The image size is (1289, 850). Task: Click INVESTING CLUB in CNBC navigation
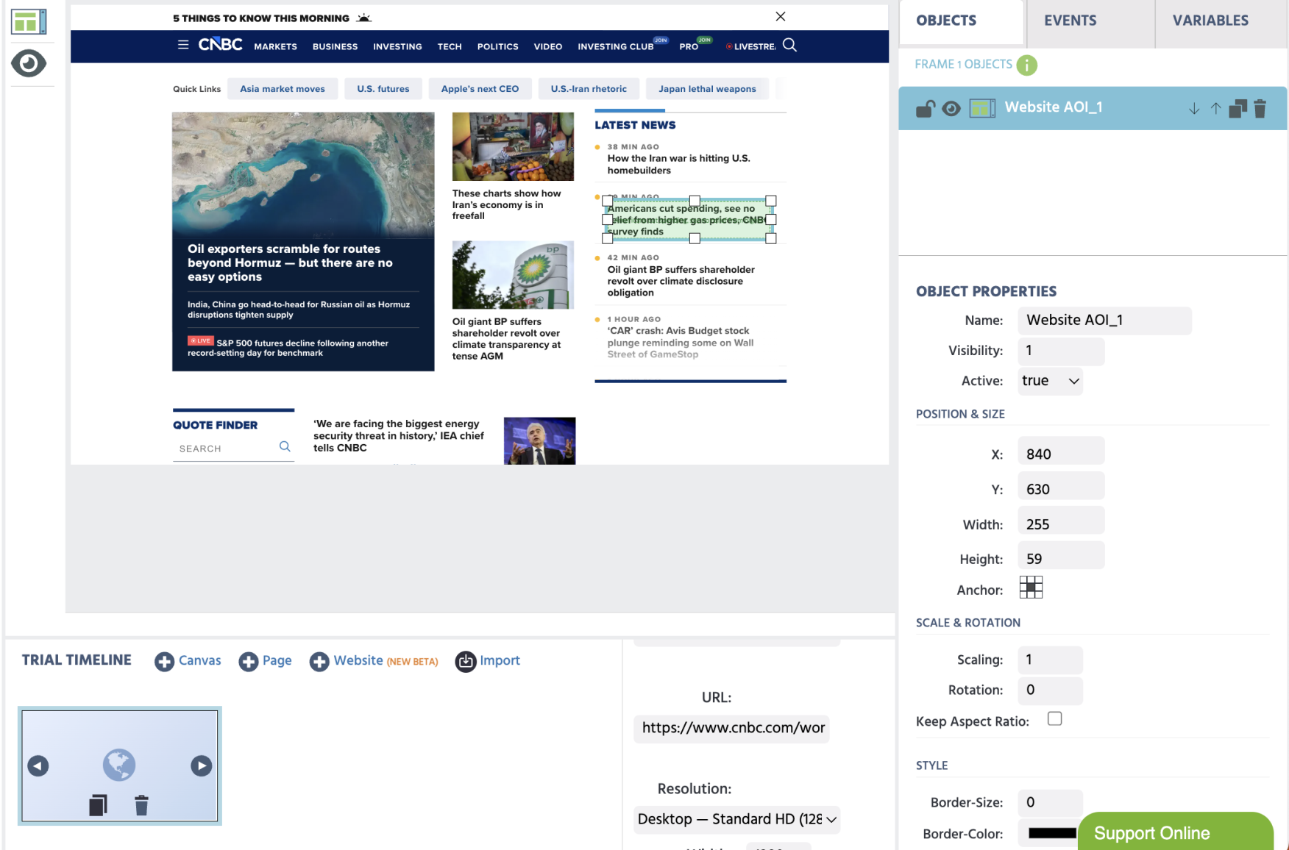(x=616, y=46)
